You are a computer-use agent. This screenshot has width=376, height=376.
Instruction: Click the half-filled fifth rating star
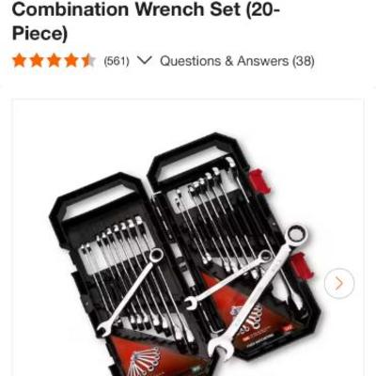(x=88, y=60)
